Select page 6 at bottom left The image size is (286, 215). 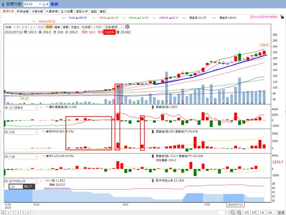click(x=28, y=213)
